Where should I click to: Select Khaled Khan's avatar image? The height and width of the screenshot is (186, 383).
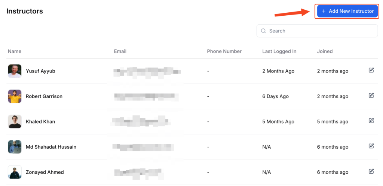click(x=15, y=121)
